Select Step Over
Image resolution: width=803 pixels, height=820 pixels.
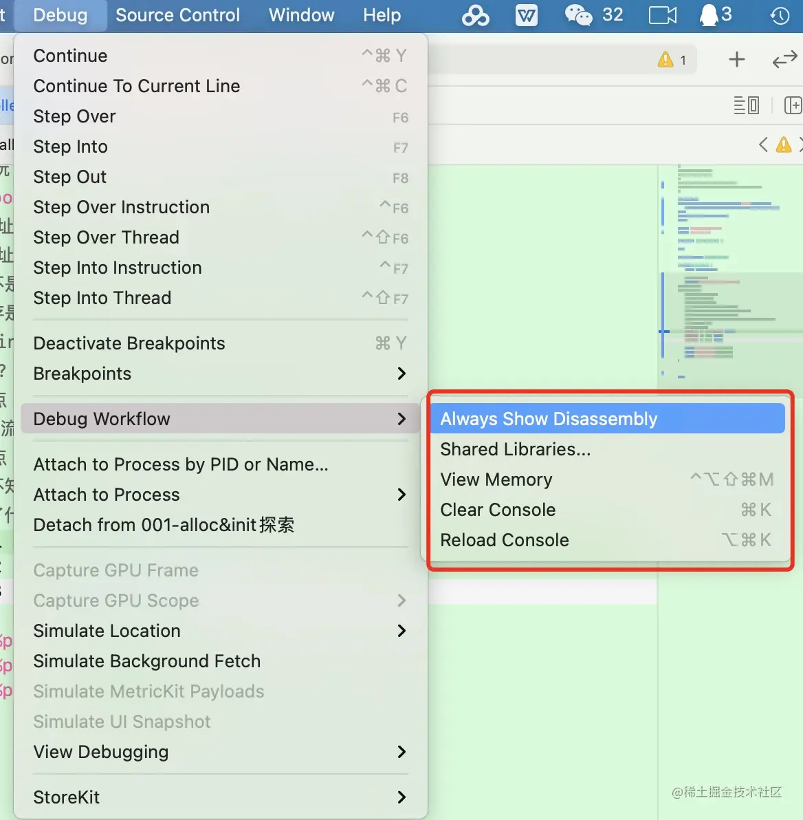click(220, 116)
